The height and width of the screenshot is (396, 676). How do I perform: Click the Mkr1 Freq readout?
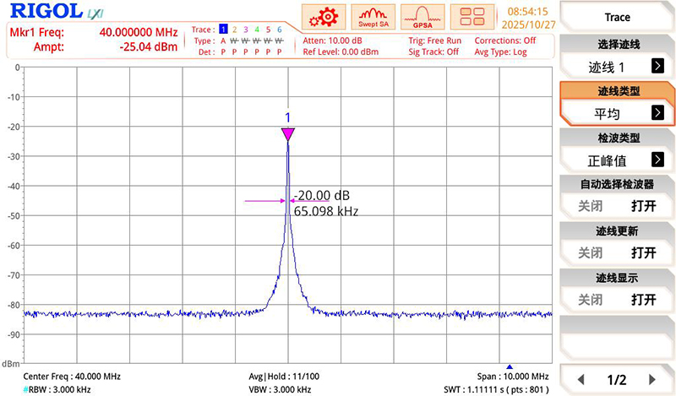click(x=93, y=32)
